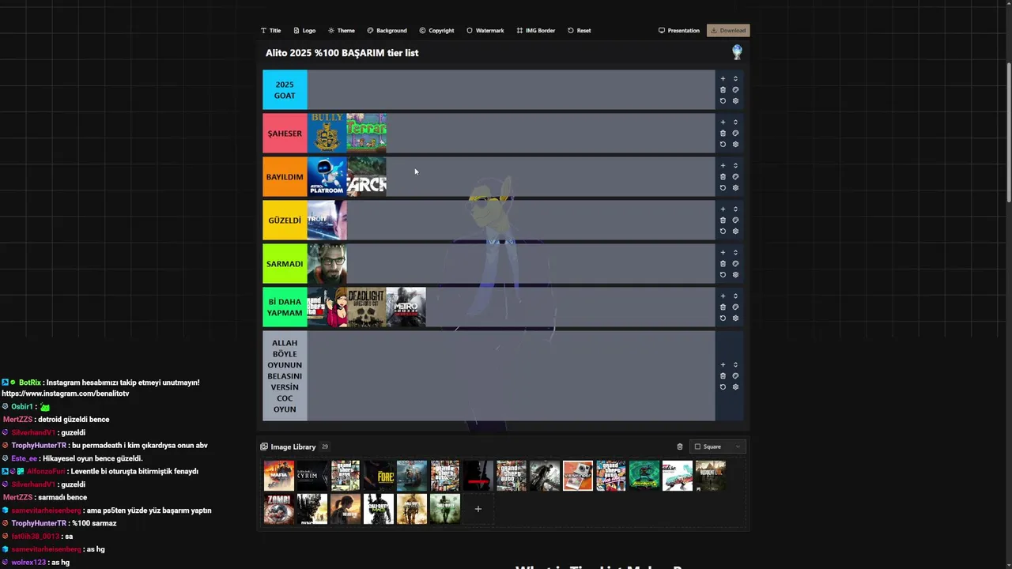
Task: Add image to ALLAH BÖYLE OYUNUN row with plus
Action: pos(723,364)
